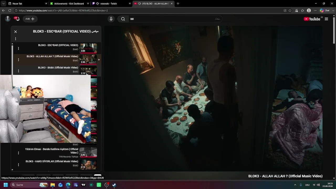Show hidden system tray icons
The image size is (336, 189).
coord(295,185)
